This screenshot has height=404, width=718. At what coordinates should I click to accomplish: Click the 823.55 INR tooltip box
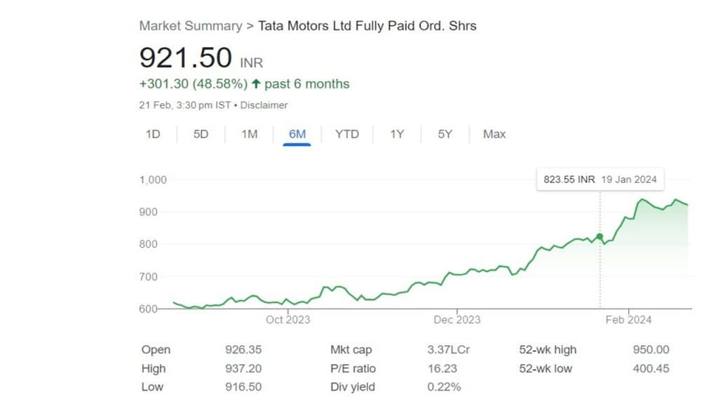[x=600, y=180]
